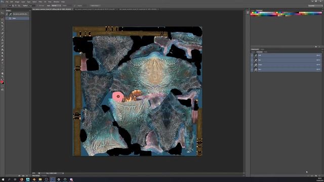Select the Rectangular Marquee tool

pyautogui.click(x=3, y=16)
